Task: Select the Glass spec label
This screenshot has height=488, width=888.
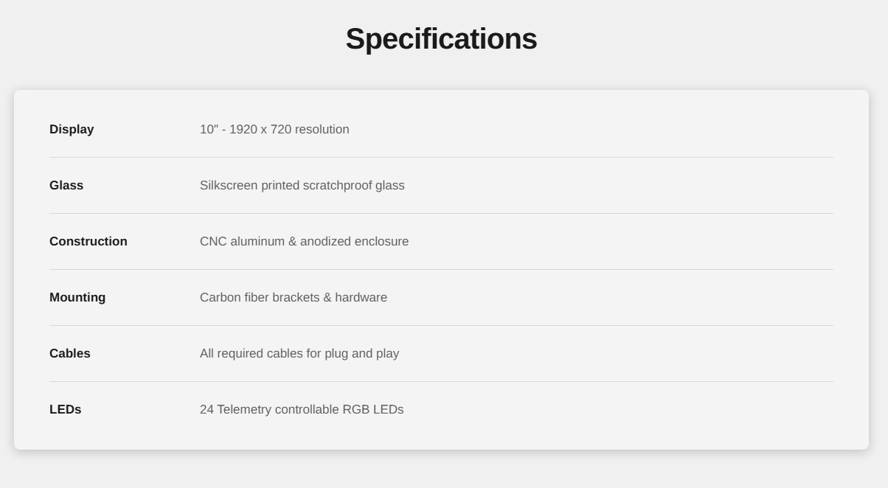Action: (66, 185)
